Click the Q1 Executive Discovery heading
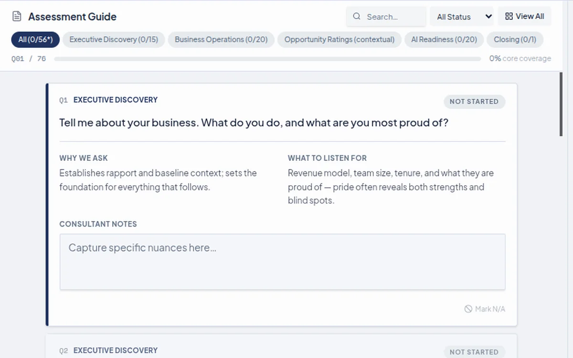Viewport: 573px width, 358px height. [116, 100]
